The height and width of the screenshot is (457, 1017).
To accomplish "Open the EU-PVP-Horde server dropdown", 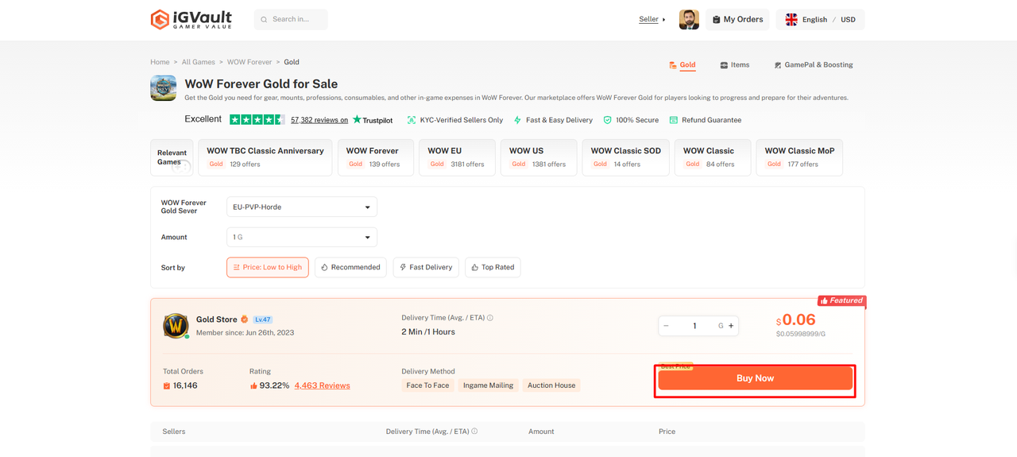I will point(302,207).
